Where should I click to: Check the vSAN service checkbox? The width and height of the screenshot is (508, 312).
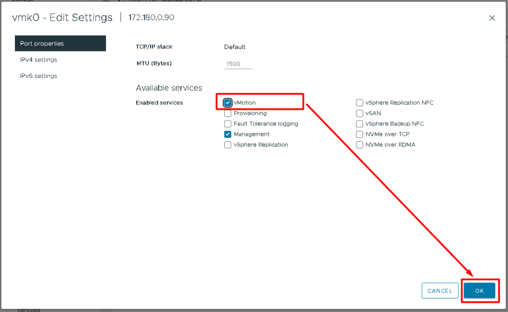(359, 113)
